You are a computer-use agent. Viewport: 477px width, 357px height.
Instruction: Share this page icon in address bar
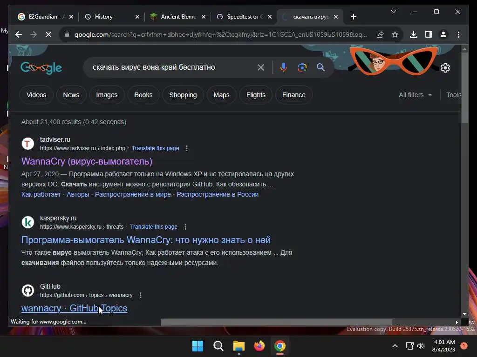click(x=380, y=34)
